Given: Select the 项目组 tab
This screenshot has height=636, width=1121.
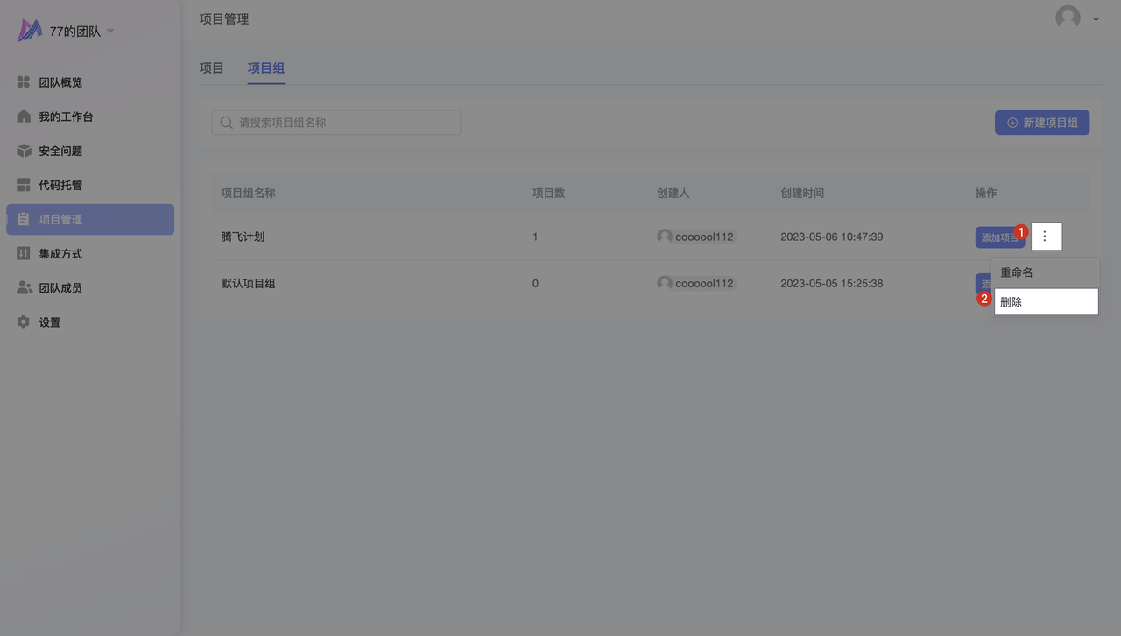Looking at the screenshot, I should (265, 68).
